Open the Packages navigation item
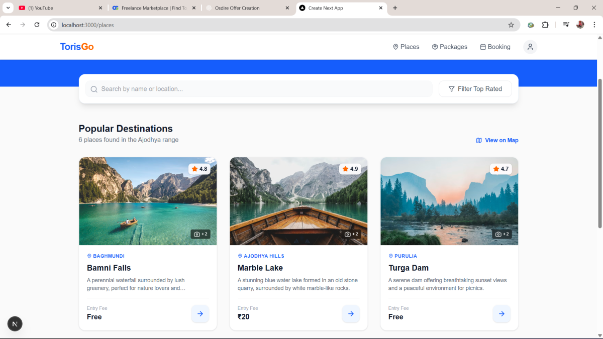The height and width of the screenshot is (339, 603). (449, 47)
